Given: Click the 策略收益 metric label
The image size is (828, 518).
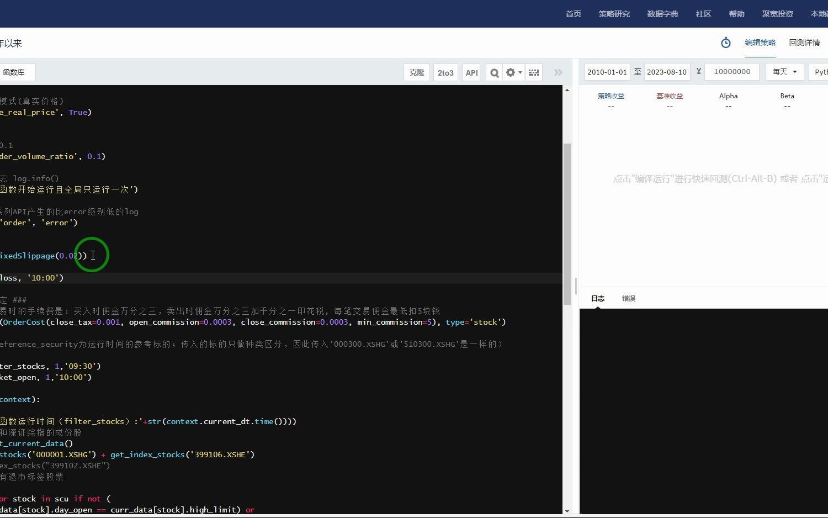Looking at the screenshot, I should 611,96.
